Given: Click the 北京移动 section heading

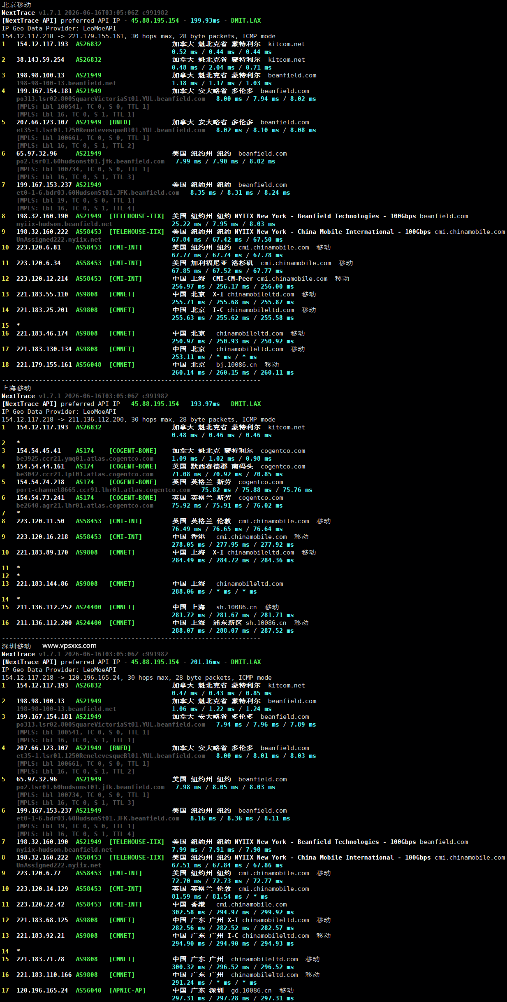Looking at the screenshot, I should (16, 5).
